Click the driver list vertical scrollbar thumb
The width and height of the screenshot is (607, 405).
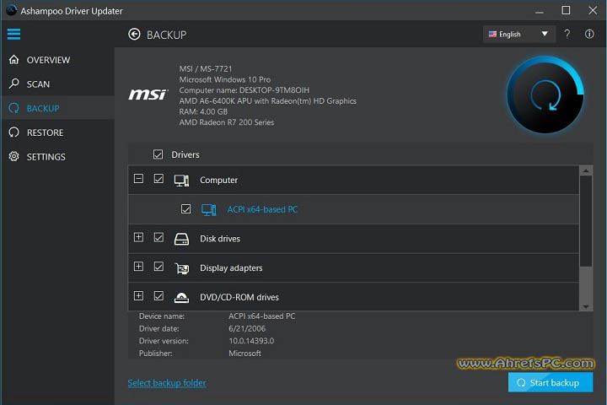tap(586, 221)
